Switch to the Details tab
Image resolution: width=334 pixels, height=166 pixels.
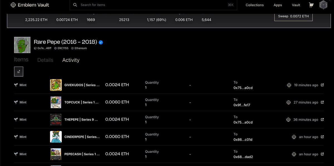(45, 60)
